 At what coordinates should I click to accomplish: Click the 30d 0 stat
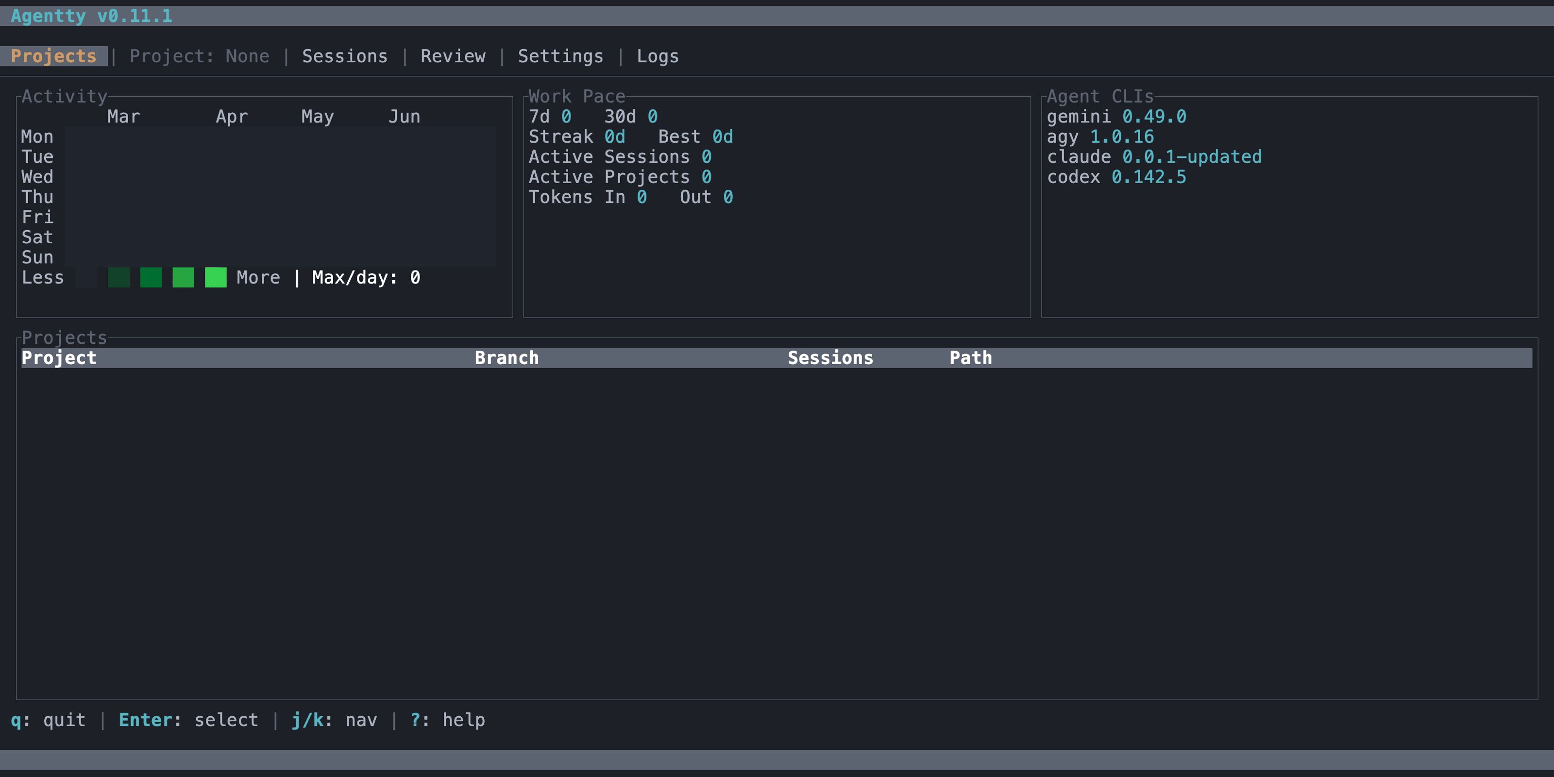pyautogui.click(x=631, y=117)
